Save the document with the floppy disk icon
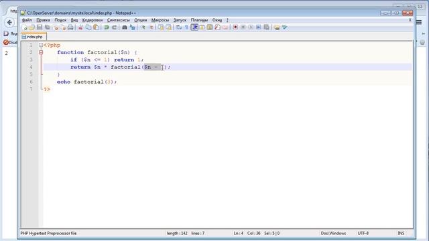Screen dimensions: 429x241 [x=40, y=27]
